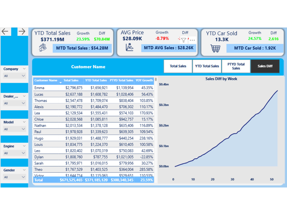Image resolution: width=287 pixels, height=215 pixels.
Task: Open the Model All dropdown
Action: pos(14,129)
